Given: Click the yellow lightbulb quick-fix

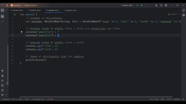Looking at the screenshot, I should [22, 32].
